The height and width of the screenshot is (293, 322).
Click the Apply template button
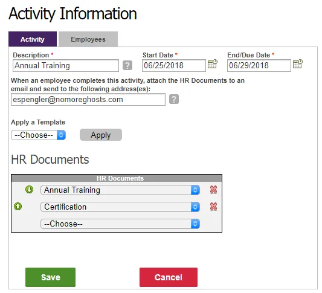click(101, 135)
